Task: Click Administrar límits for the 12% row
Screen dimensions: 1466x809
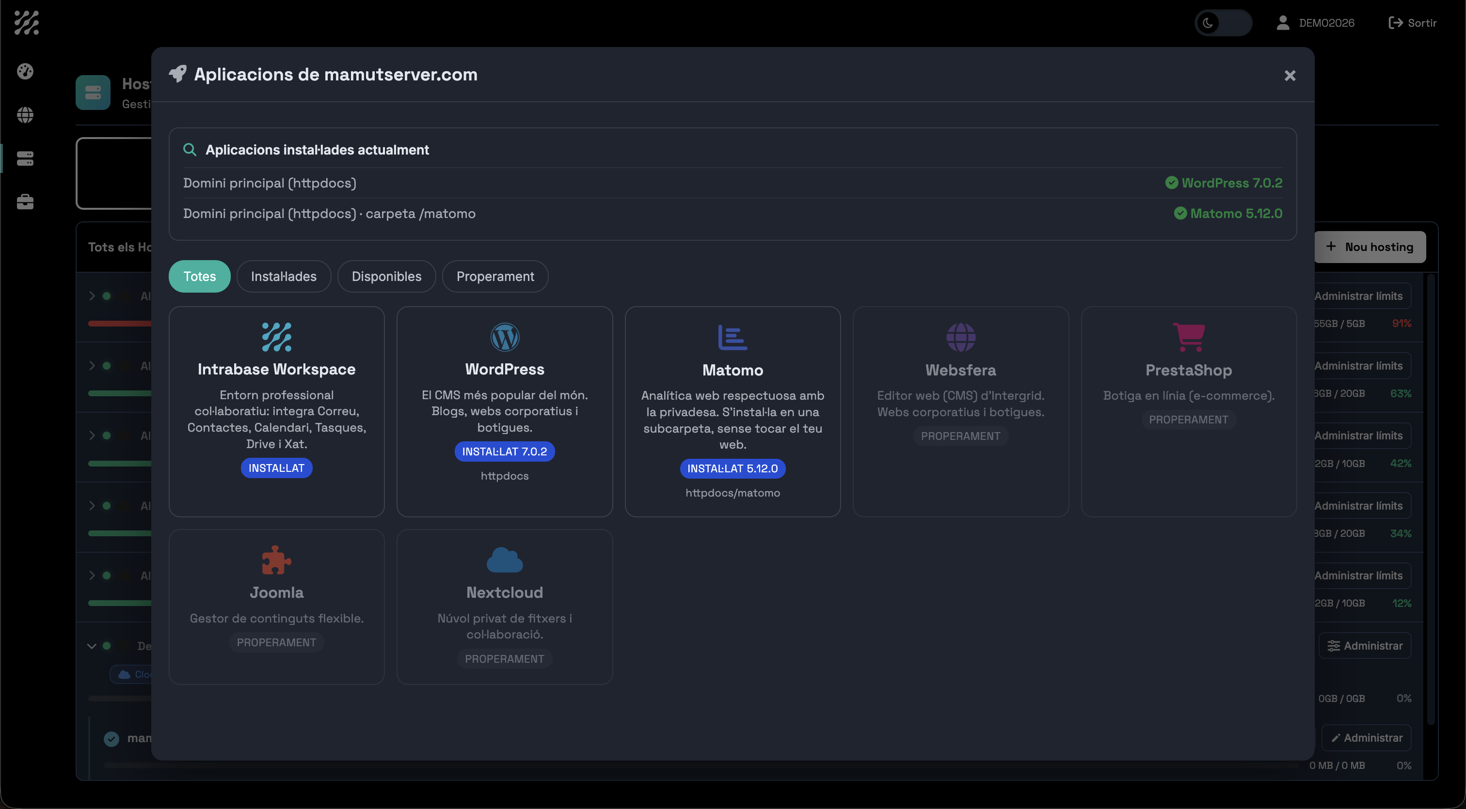Action: 1358,576
